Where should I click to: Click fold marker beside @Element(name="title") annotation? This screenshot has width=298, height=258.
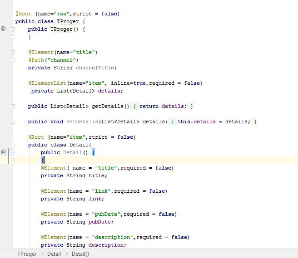(13, 52)
